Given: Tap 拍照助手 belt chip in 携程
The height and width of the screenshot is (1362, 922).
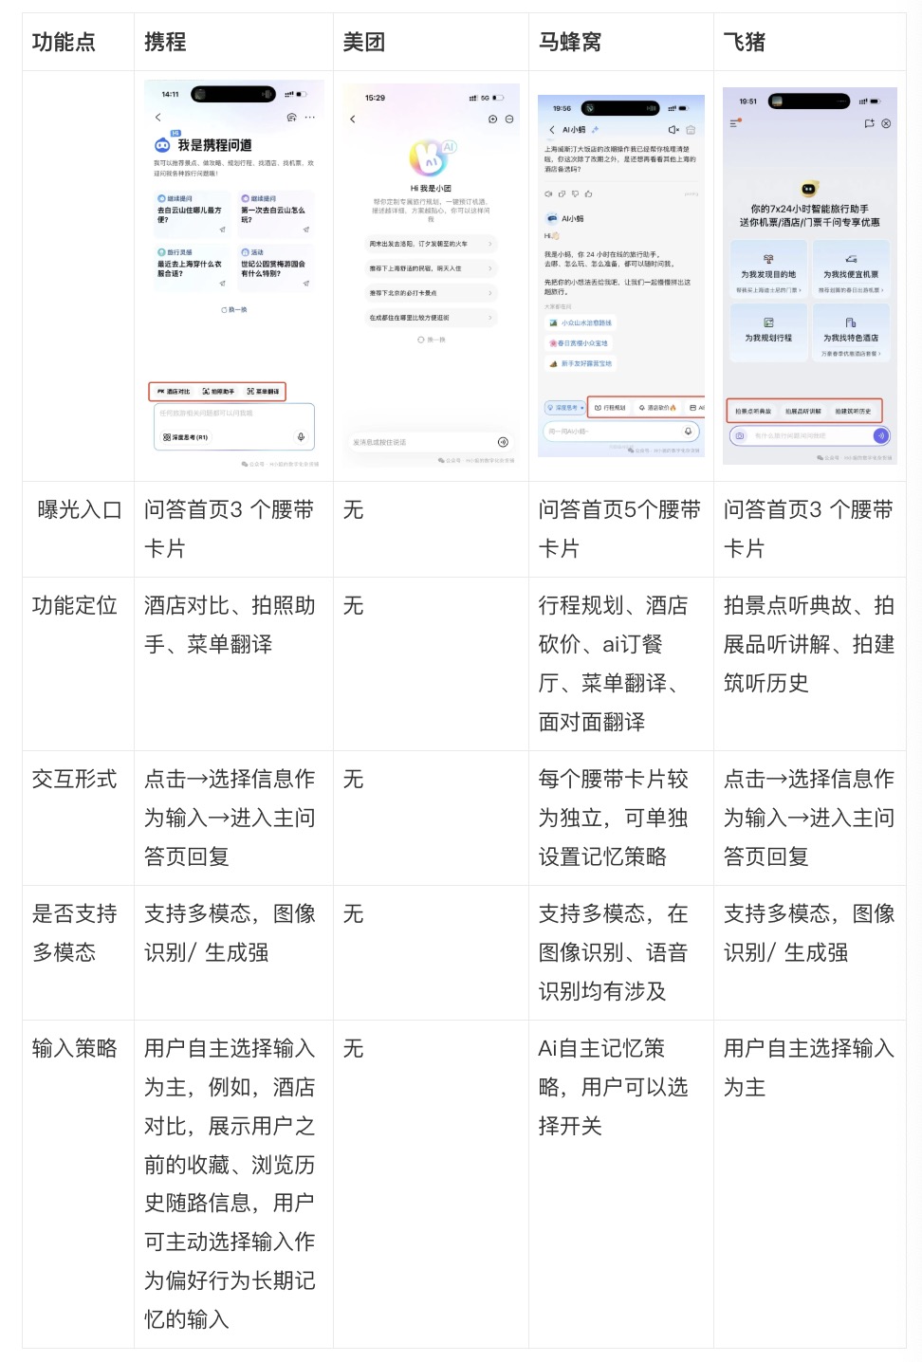Looking at the screenshot, I should coord(218,391).
